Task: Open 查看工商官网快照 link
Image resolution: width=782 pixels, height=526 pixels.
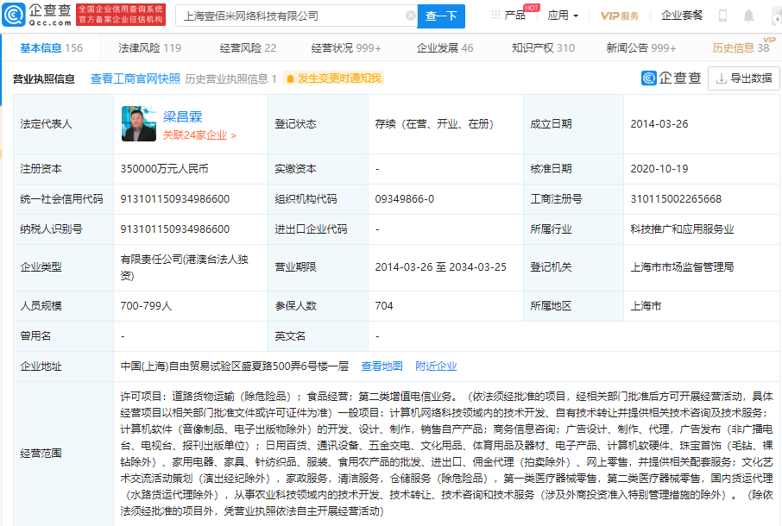Action: point(136,78)
